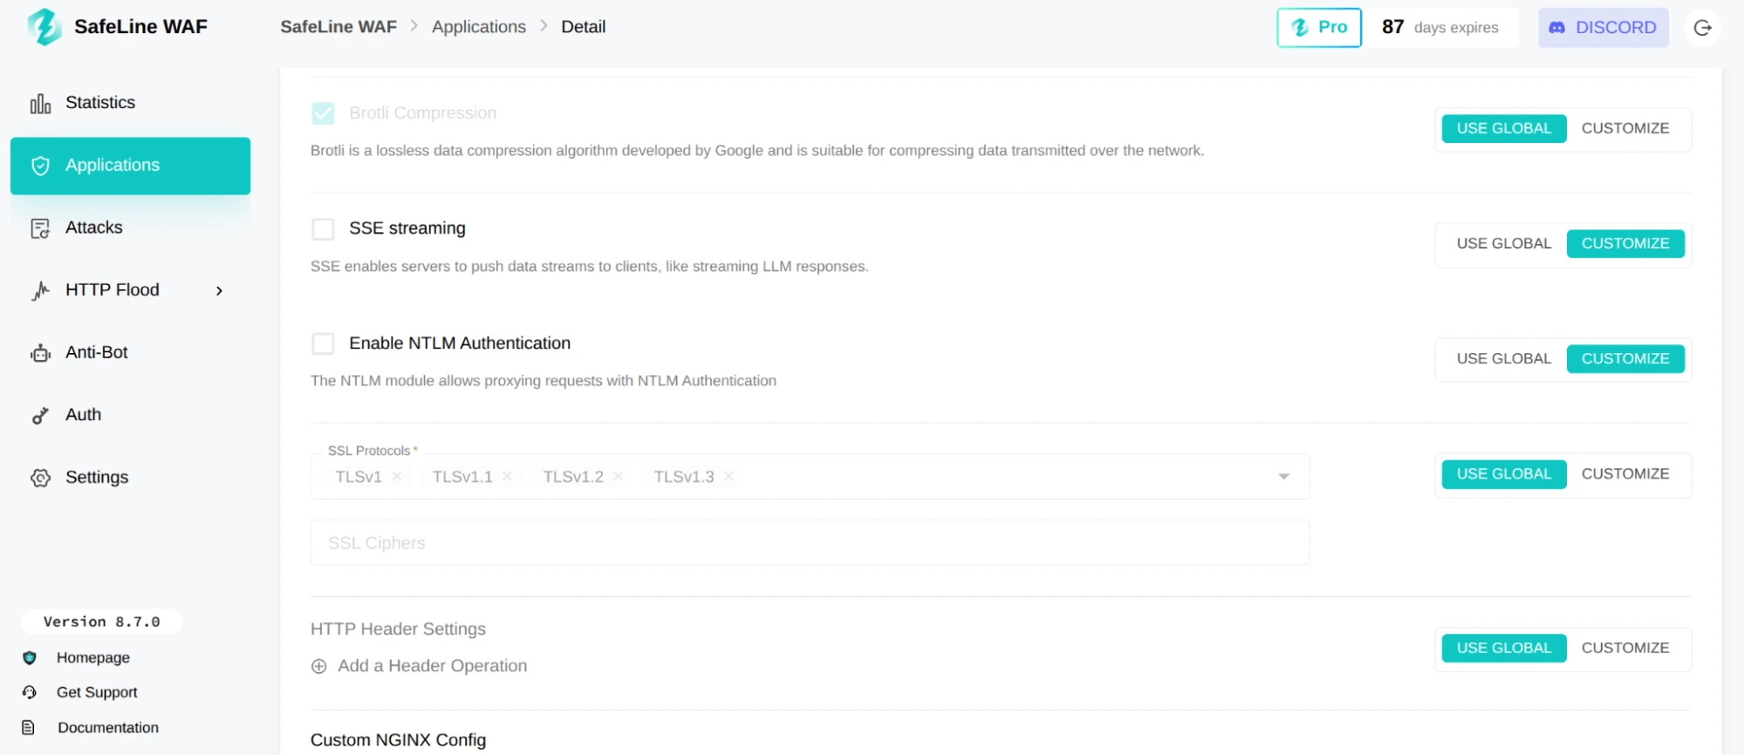
Task: Select CUSTOMIZE for NTLM Authentication
Action: point(1625,358)
